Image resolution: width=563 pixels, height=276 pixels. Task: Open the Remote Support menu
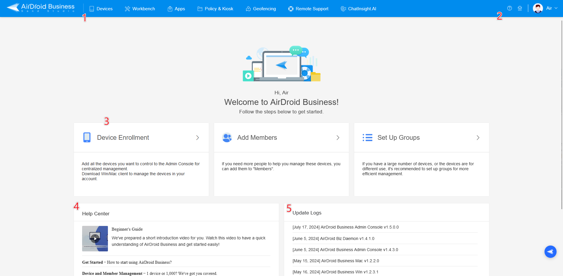[x=308, y=9]
